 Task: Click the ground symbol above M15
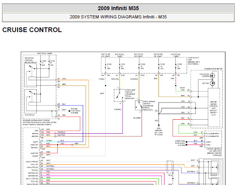pyautogui.click(x=159, y=125)
